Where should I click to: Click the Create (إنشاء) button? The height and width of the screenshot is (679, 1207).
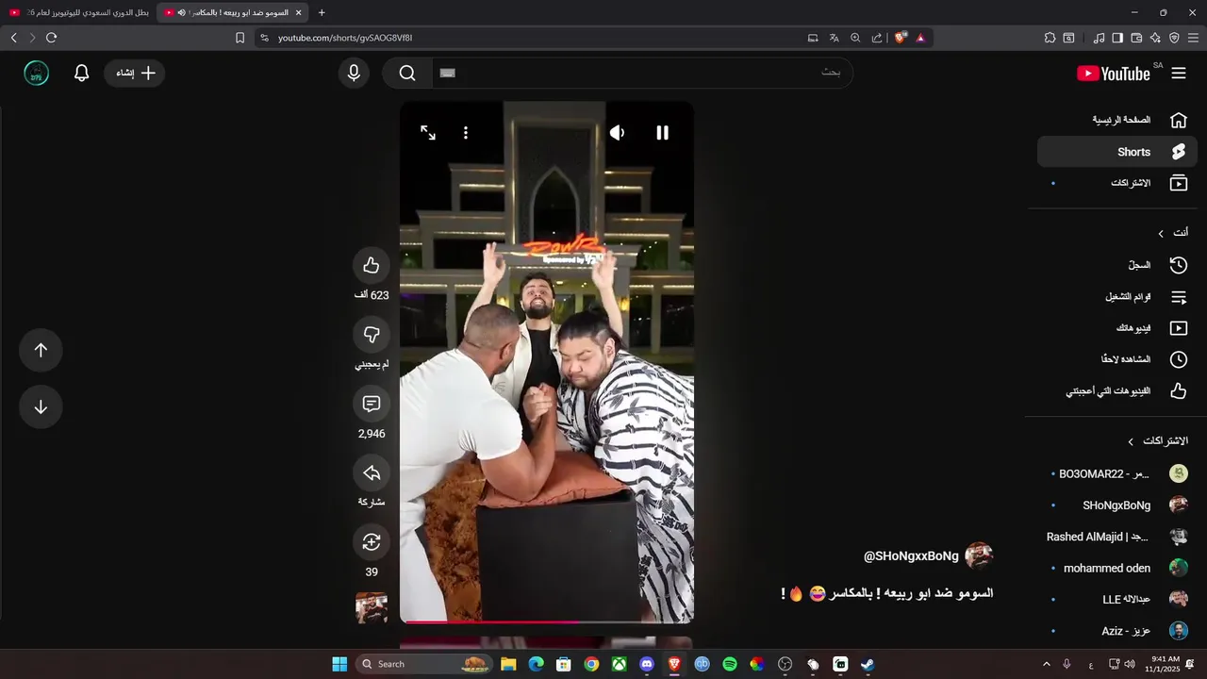pos(135,74)
